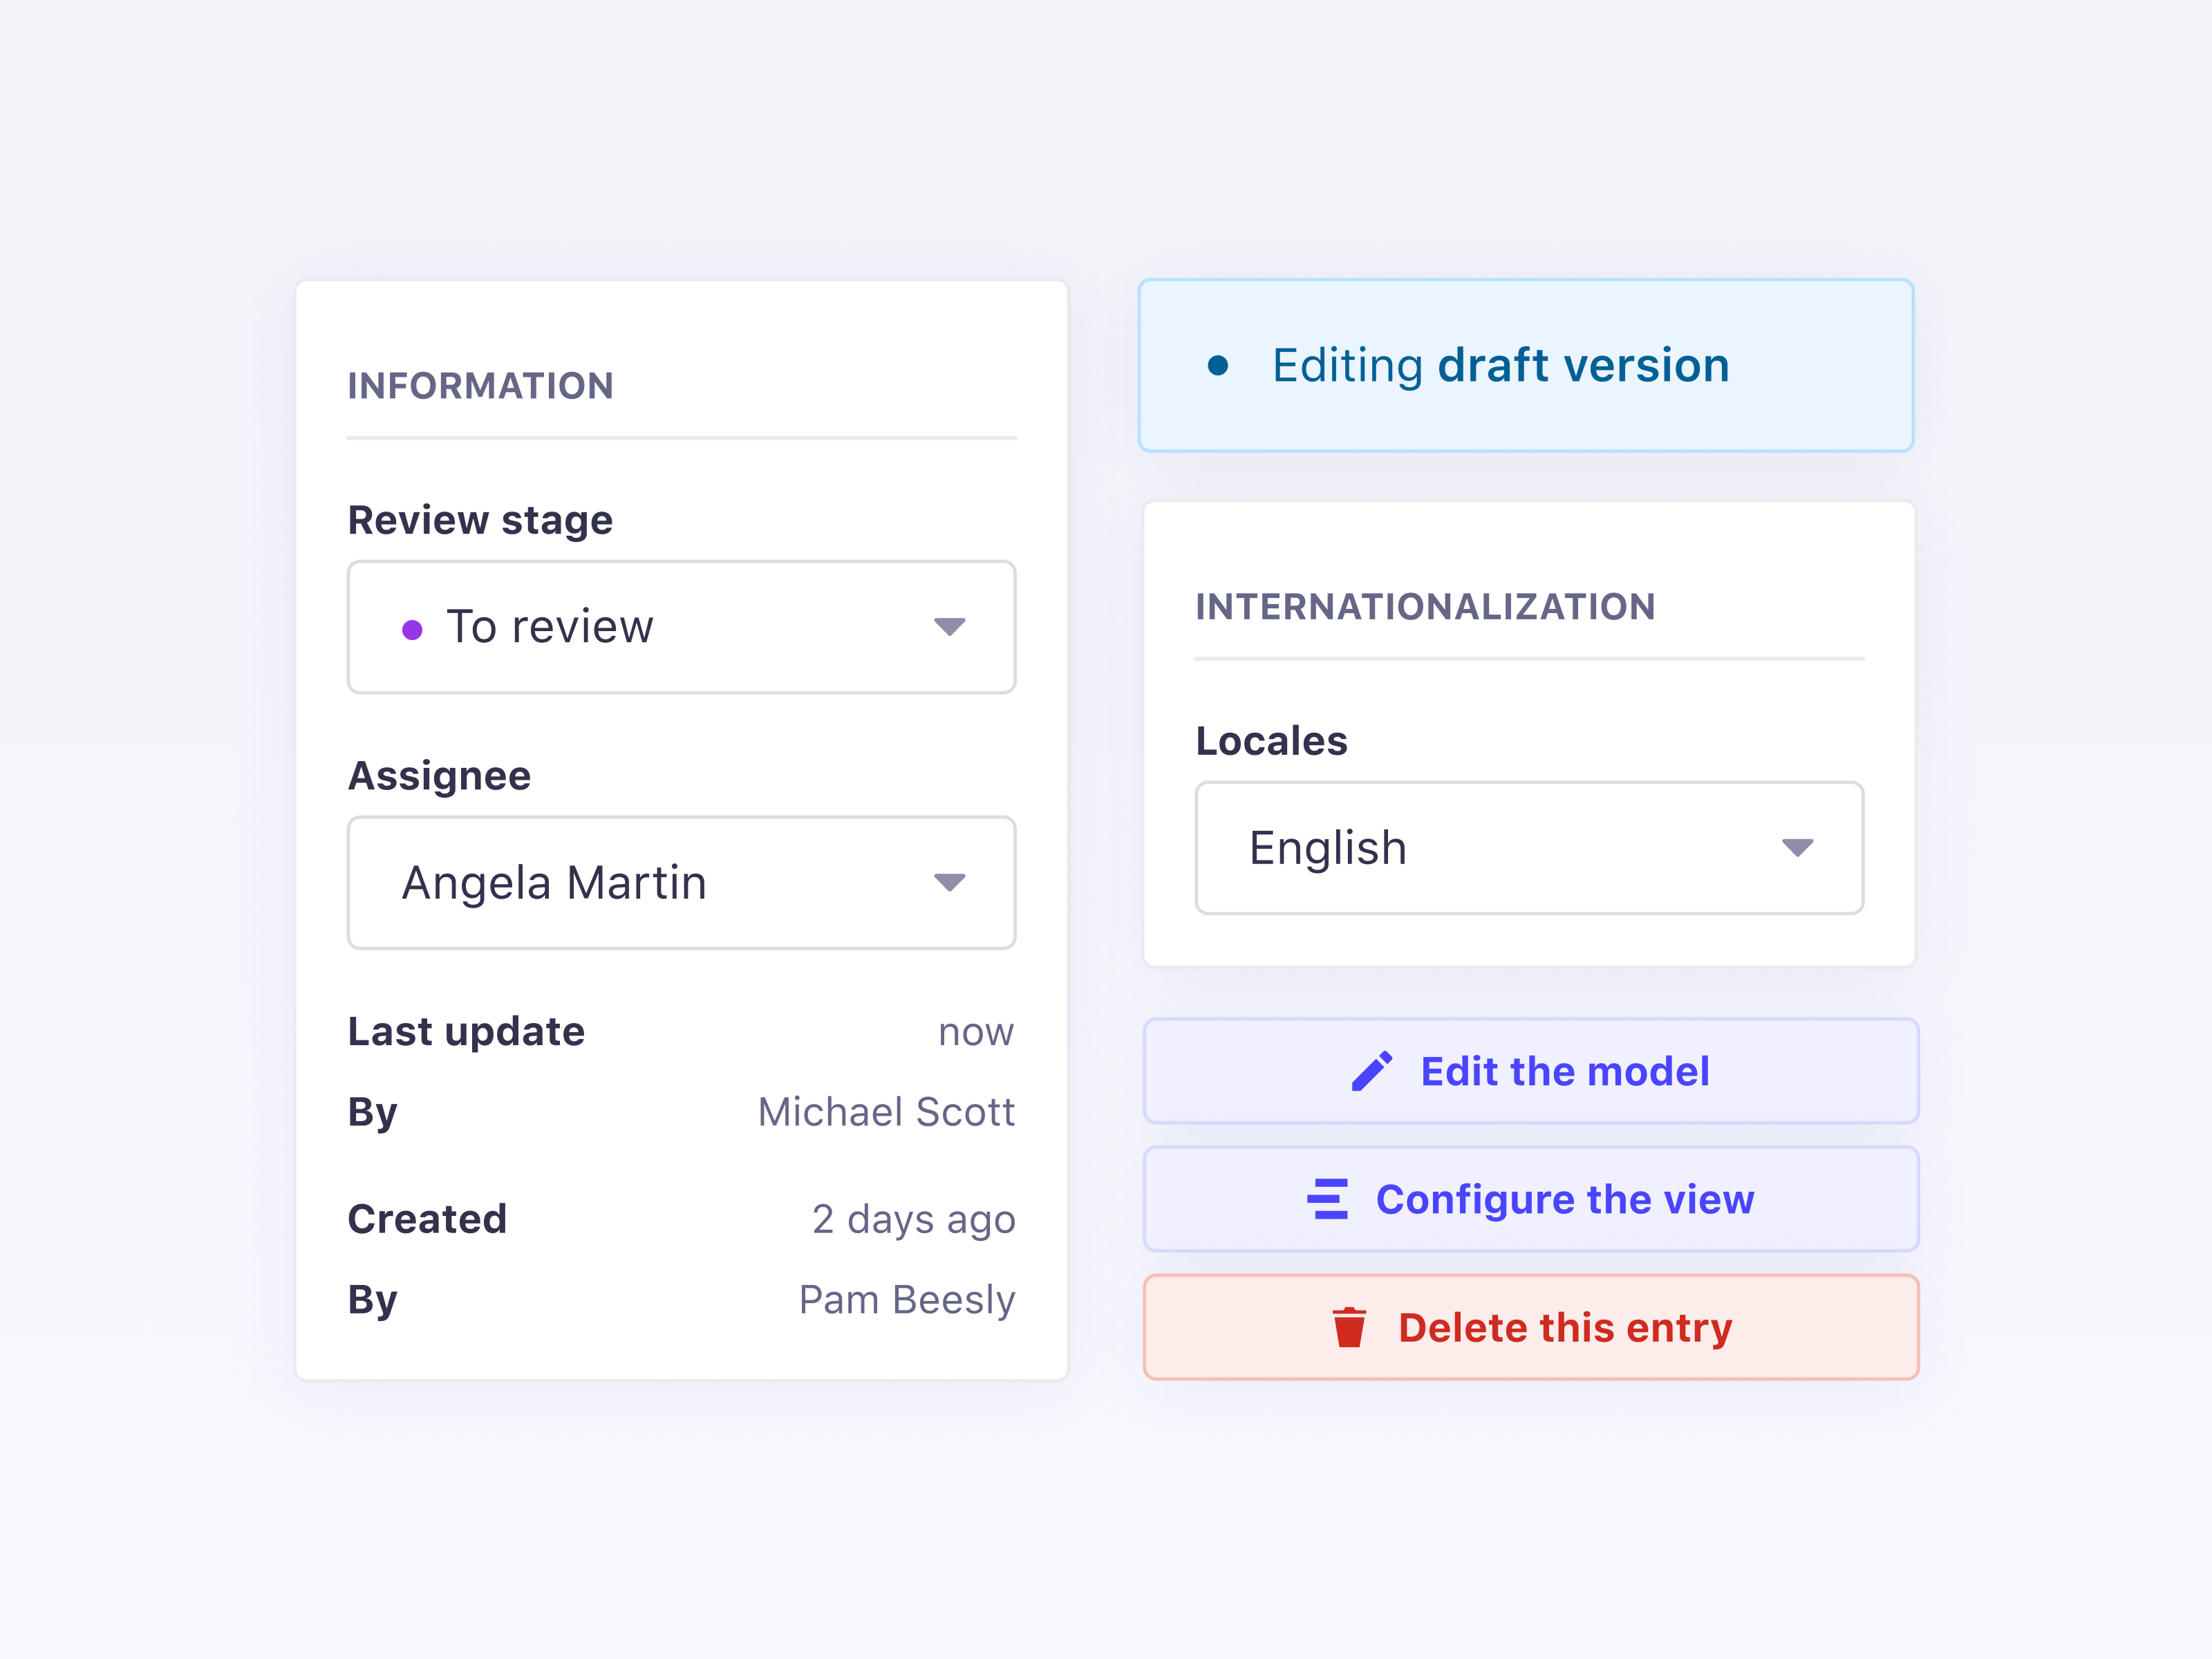Click the blue dot in the draft banner
Viewport: 2212px width, 1659px height.
point(1218,367)
